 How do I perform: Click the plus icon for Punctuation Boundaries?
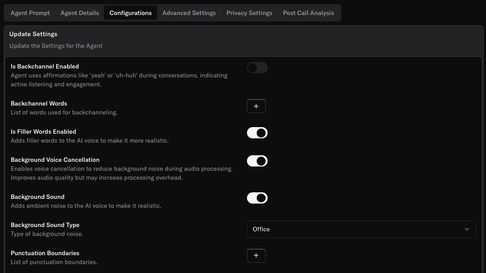click(256, 256)
